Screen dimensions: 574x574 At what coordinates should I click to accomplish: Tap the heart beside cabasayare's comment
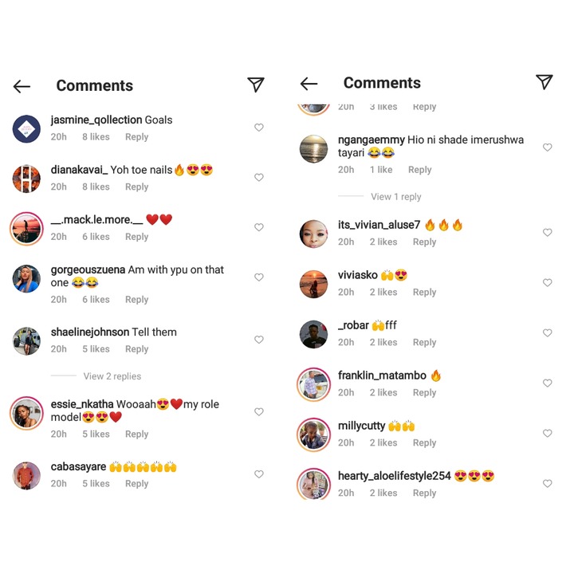(259, 474)
